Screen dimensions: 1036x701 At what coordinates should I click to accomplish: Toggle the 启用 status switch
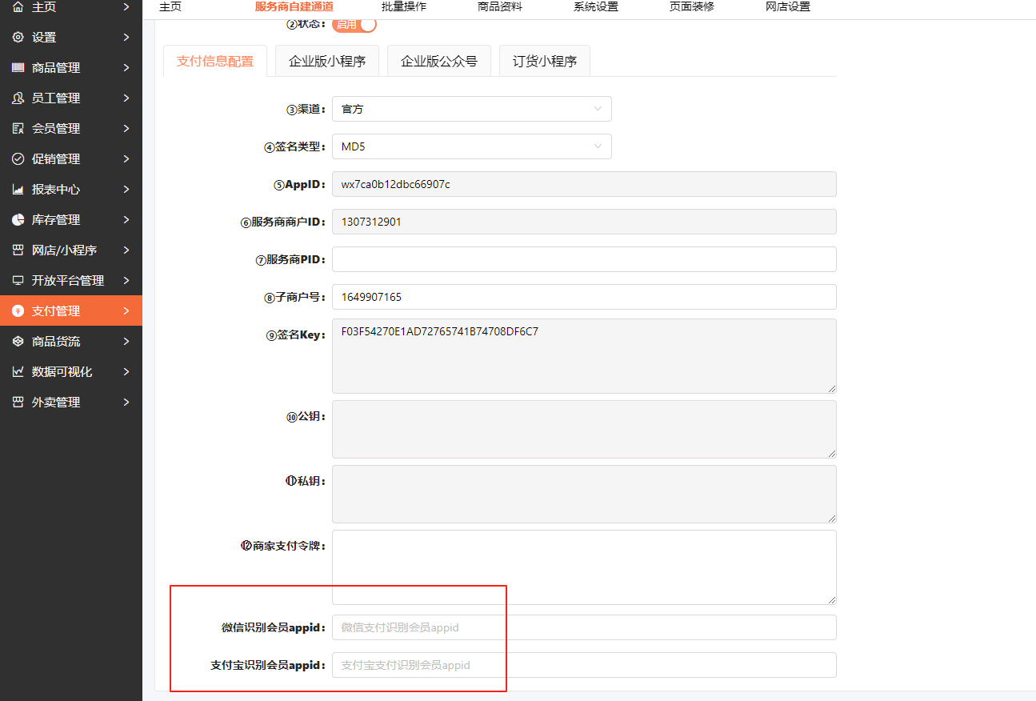(x=354, y=24)
